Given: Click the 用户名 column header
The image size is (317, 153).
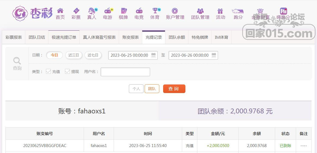Looking at the screenshot, I should (x=99, y=134).
